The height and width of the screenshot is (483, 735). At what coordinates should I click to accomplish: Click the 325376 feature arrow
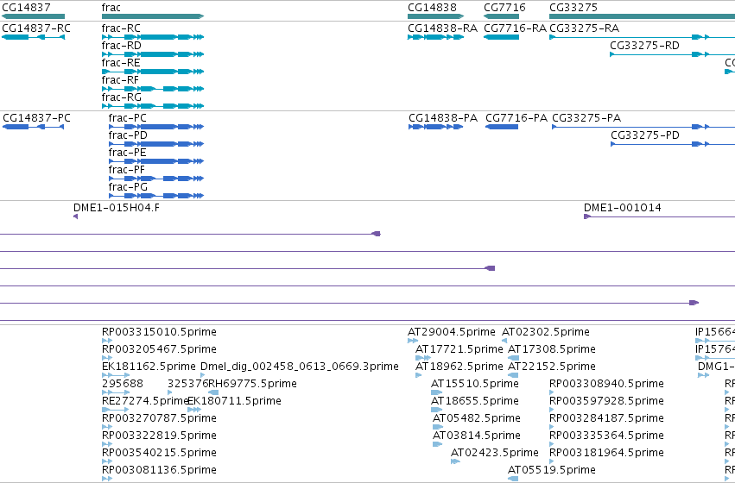(169, 392)
